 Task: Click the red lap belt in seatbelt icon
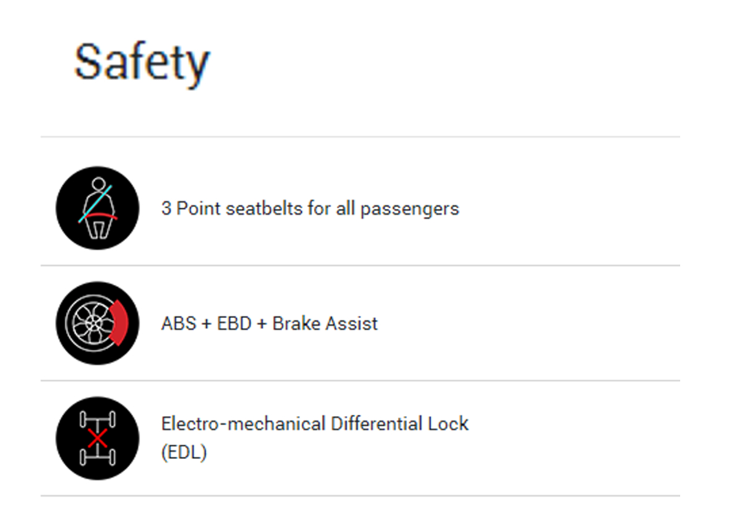pos(101,215)
